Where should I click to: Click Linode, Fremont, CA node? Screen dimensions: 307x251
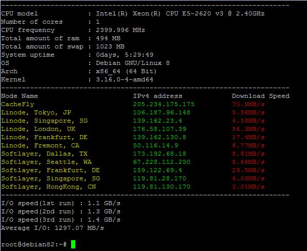(x=40, y=145)
